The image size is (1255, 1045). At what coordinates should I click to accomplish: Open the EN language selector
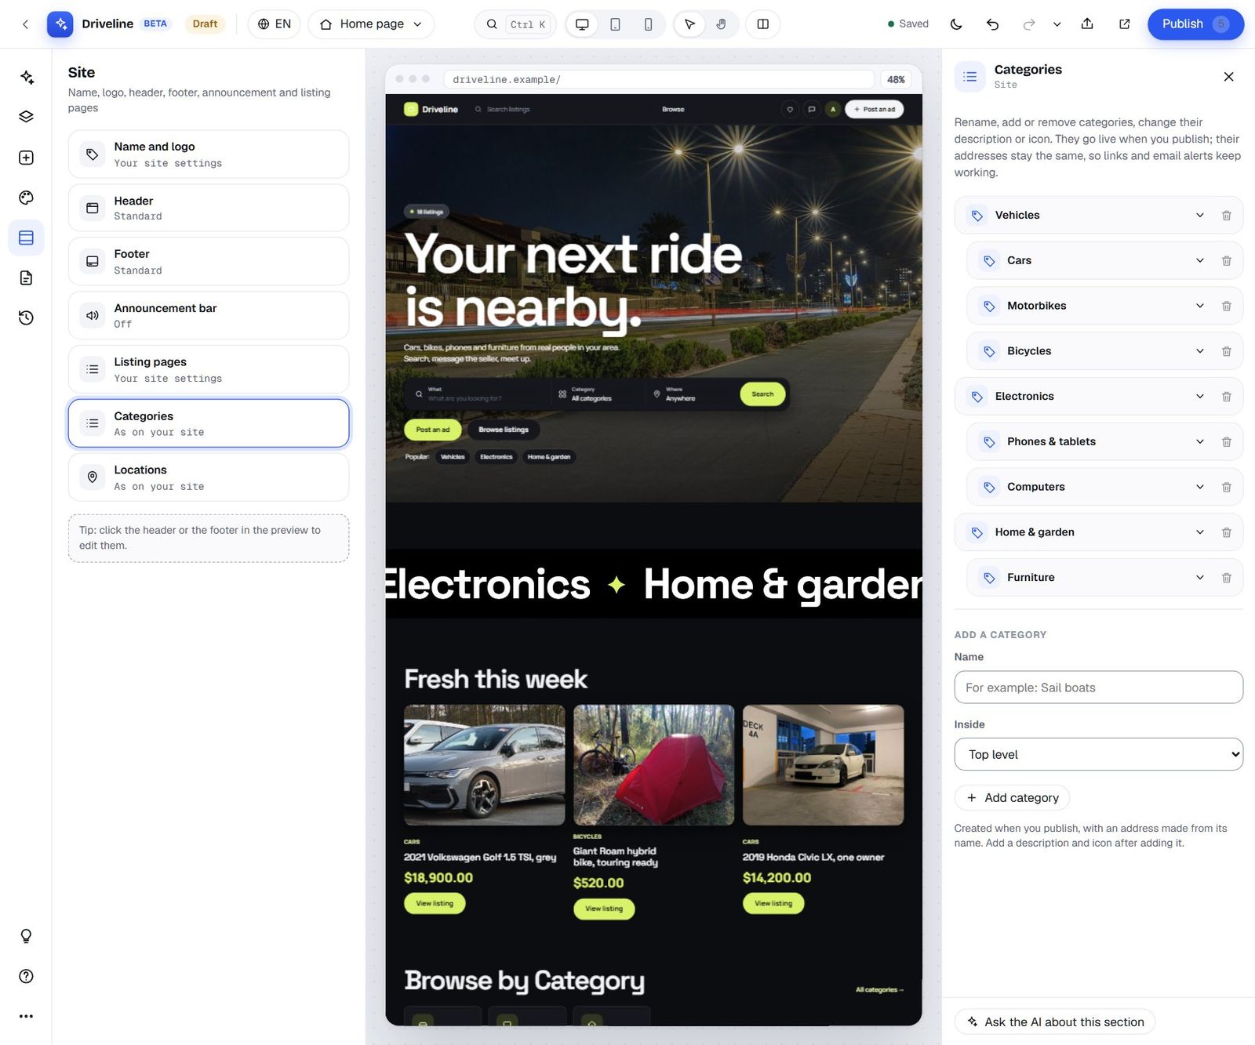click(x=274, y=24)
